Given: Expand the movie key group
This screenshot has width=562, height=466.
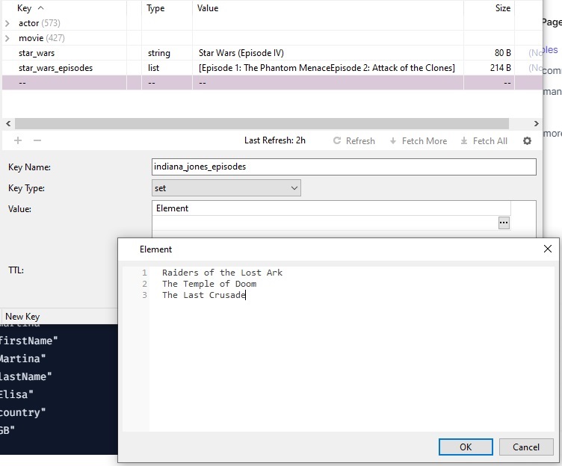Looking at the screenshot, I should [7, 38].
